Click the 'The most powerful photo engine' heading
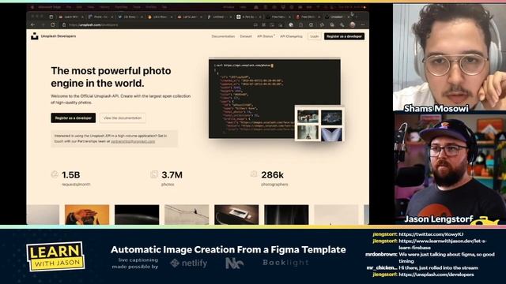This screenshot has height=284, width=506. tap(111, 77)
